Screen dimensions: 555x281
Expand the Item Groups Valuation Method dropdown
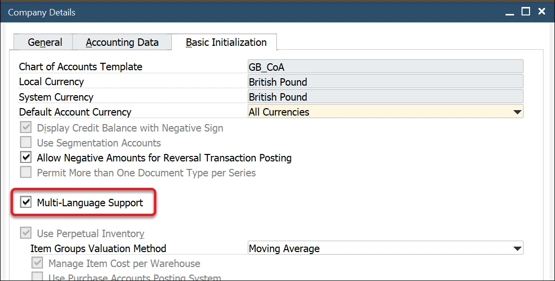click(x=518, y=249)
